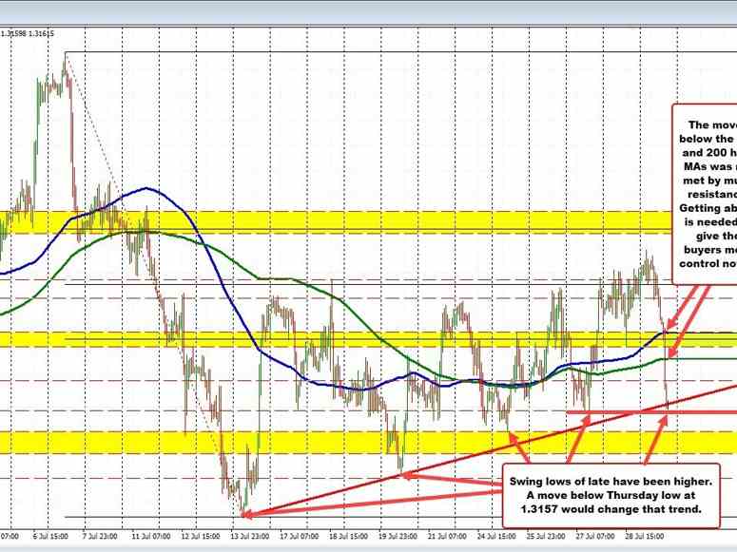Click the '12 Jul 15:00' time label
Viewport: 737px width, 552px height.
tap(201, 536)
